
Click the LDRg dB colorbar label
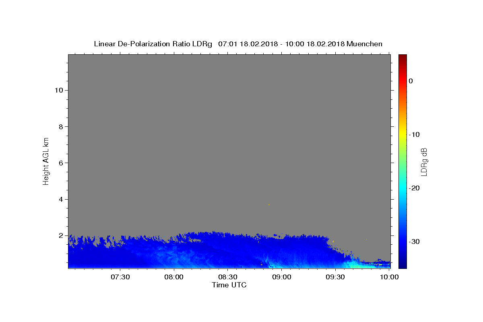tap(423, 162)
